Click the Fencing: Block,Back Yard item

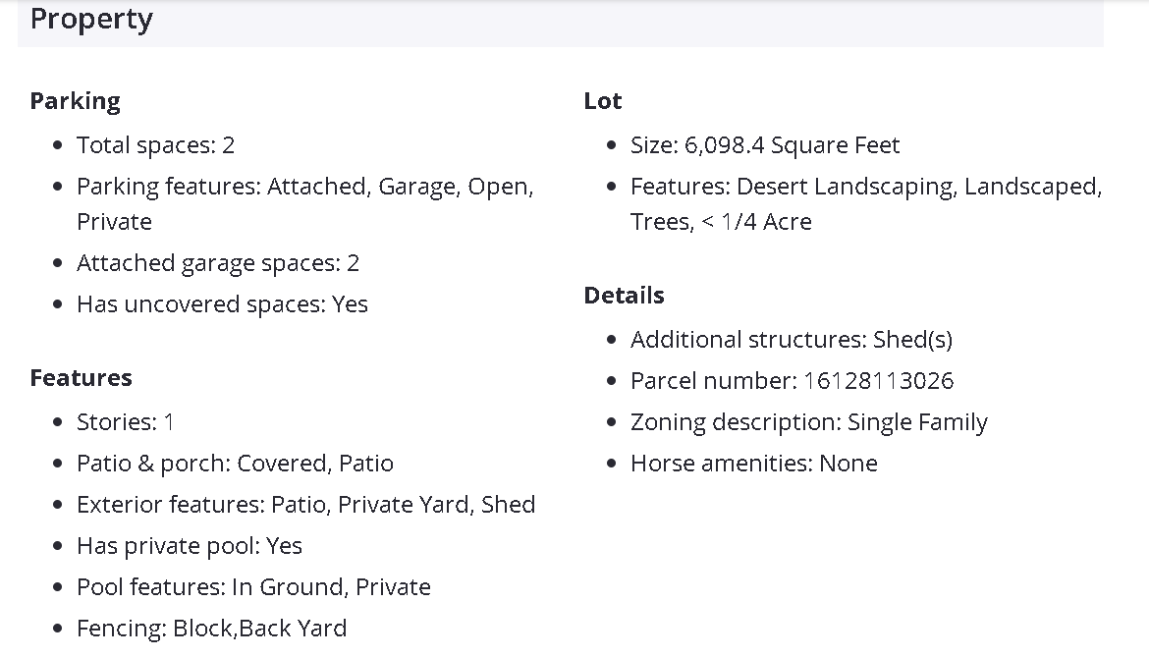tap(211, 629)
